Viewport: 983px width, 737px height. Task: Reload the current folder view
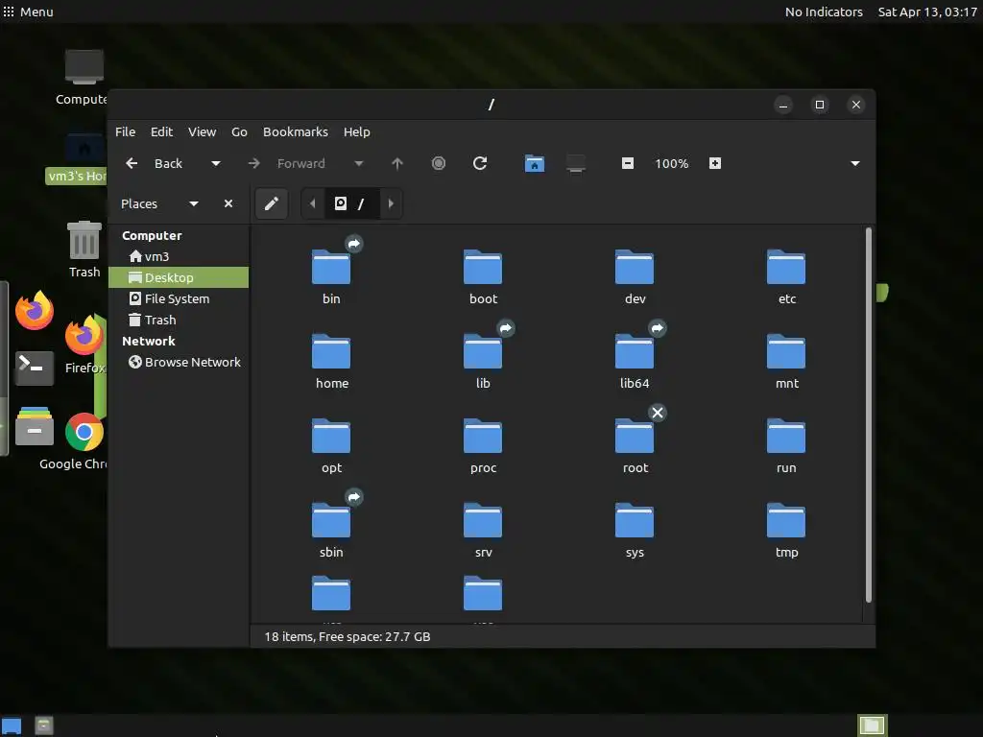tap(480, 163)
